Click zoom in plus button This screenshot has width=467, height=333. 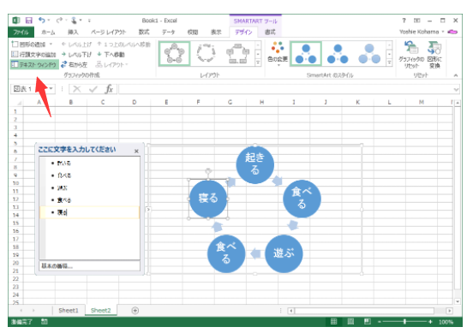[430, 321]
